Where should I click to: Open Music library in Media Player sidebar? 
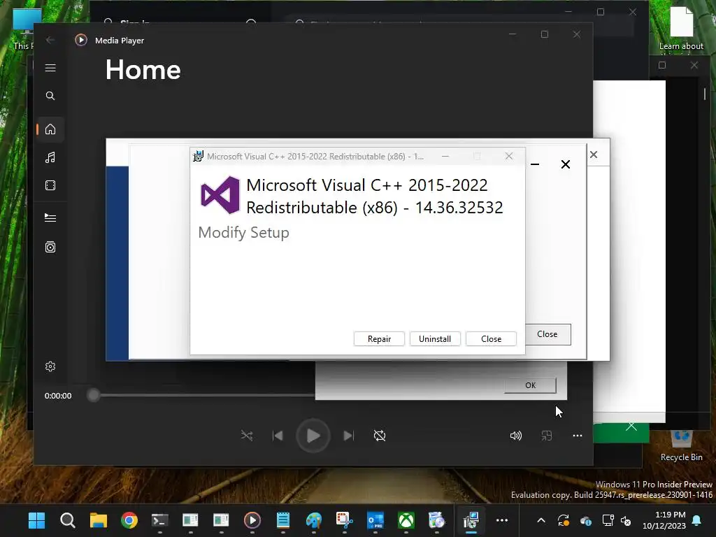[x=50, y=157]
